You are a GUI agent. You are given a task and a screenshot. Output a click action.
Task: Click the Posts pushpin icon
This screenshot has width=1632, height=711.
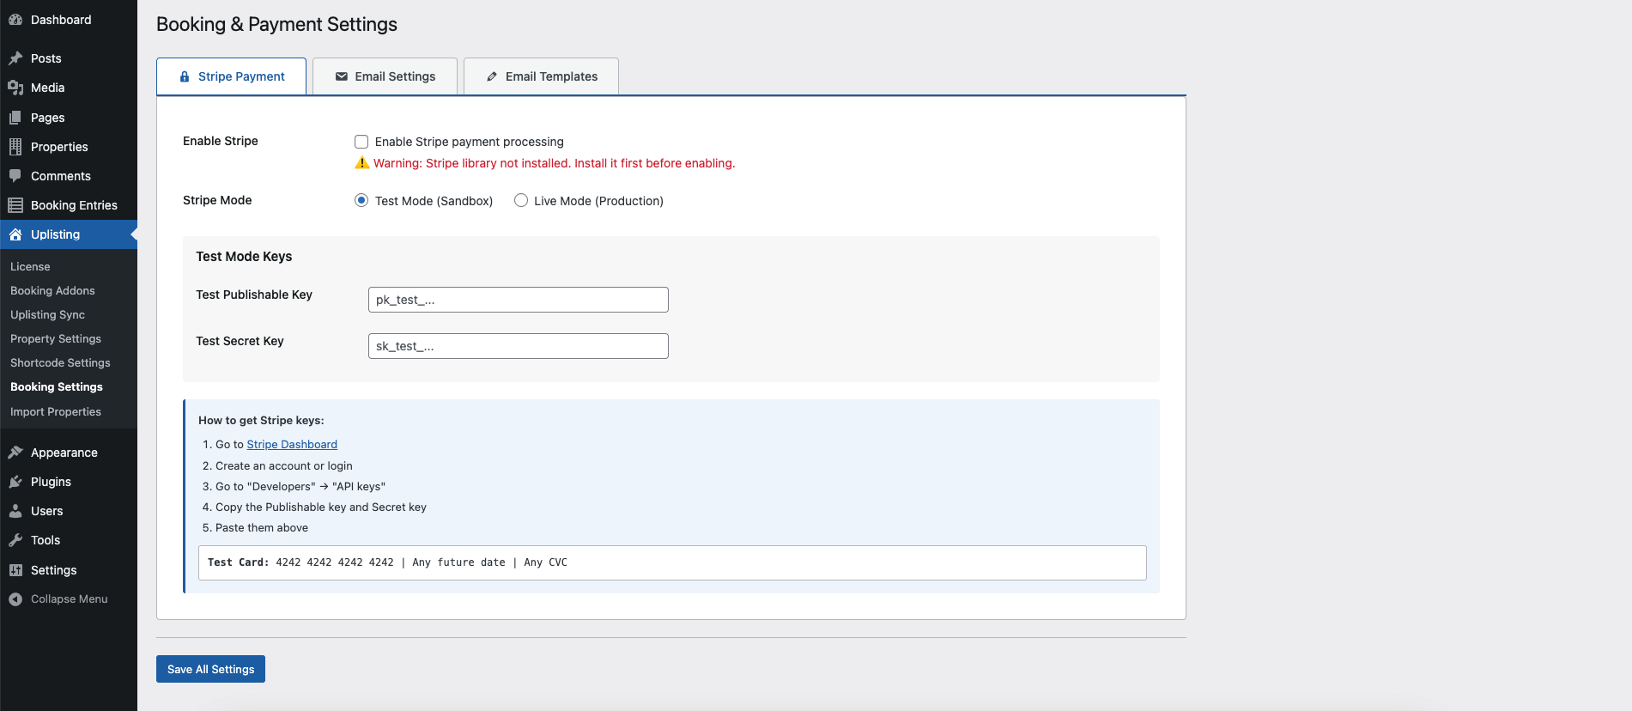(15, 58)
